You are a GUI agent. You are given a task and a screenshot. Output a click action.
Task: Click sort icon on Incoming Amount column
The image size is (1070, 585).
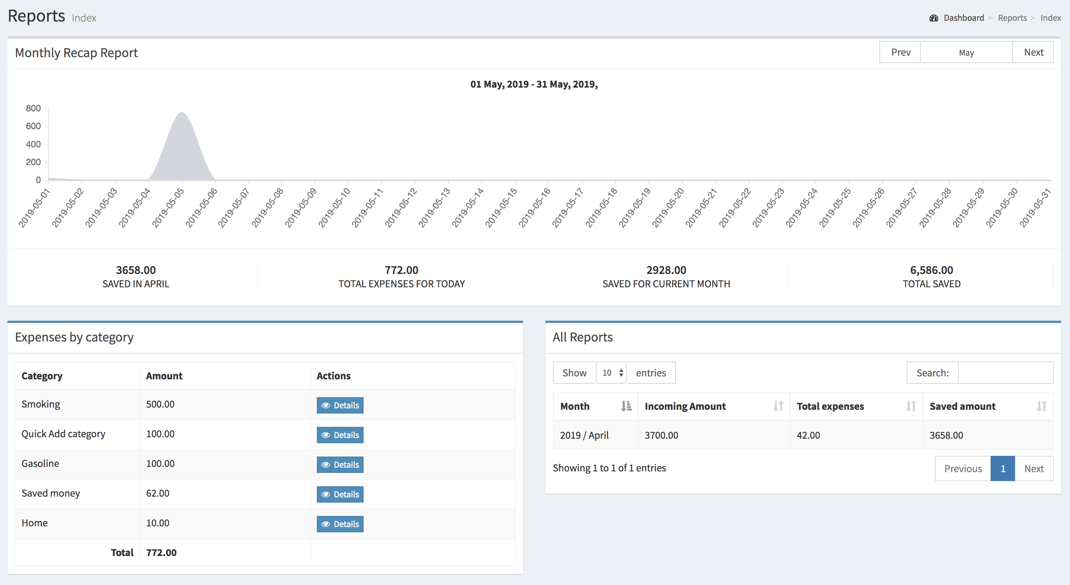[x=778, y=406]
